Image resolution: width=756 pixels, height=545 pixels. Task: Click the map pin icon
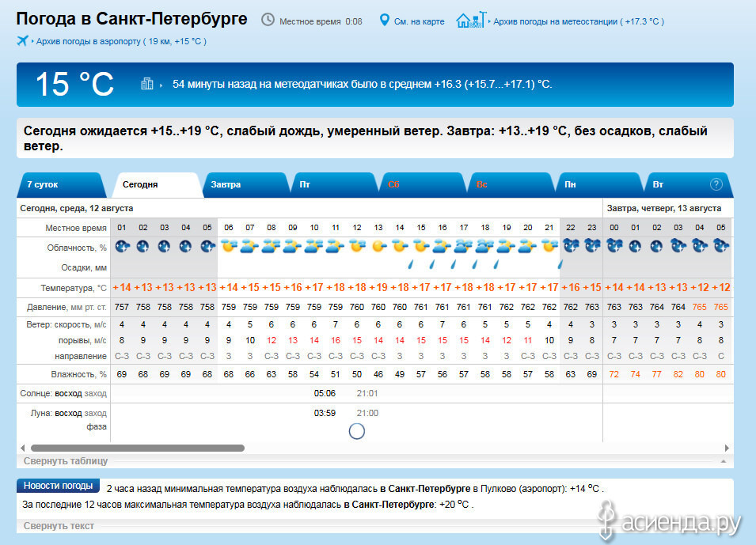[384, 21]
